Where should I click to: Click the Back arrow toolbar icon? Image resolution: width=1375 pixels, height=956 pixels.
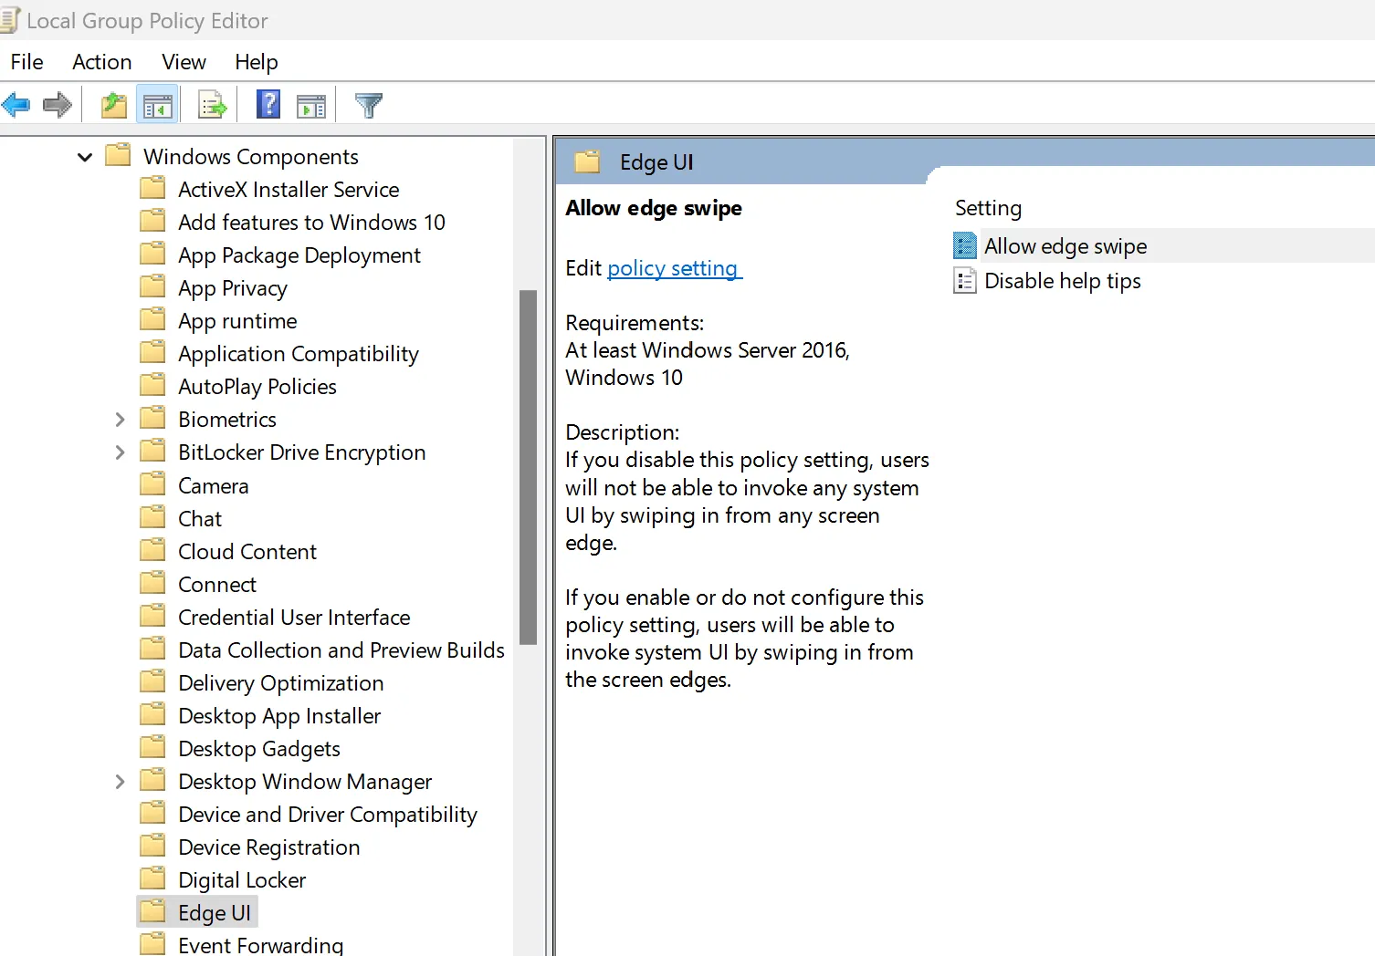[16, 105]
